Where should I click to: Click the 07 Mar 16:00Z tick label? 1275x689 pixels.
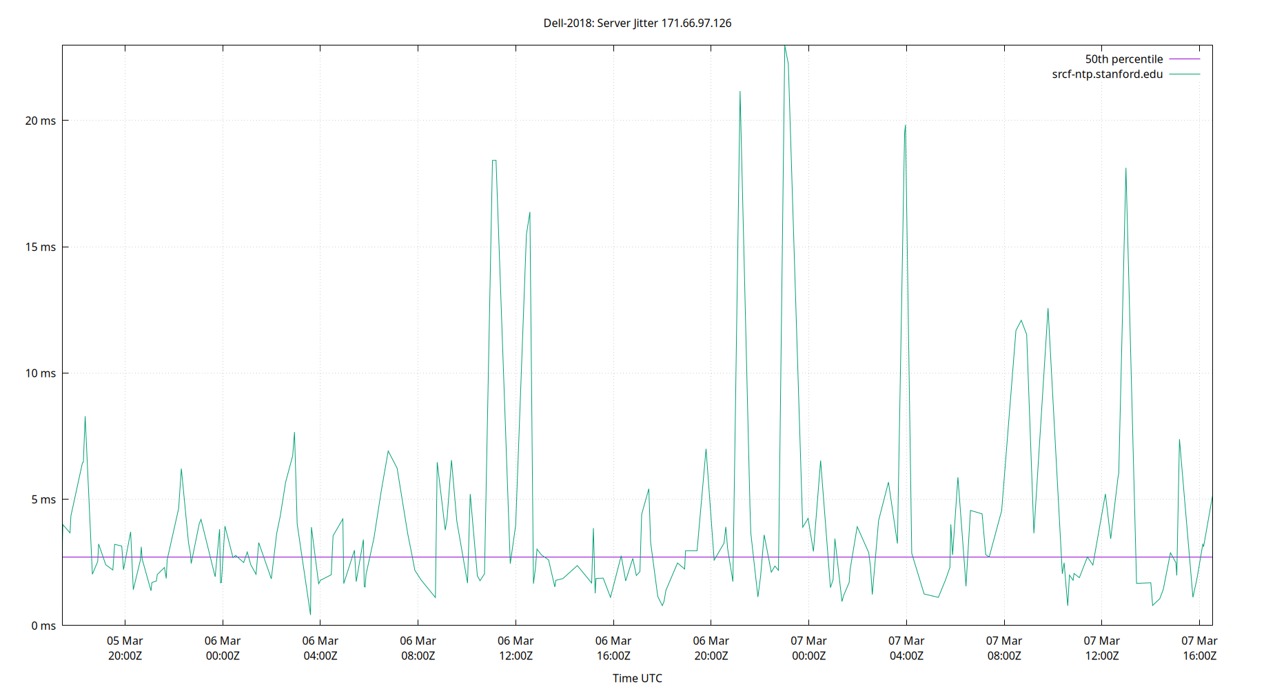point(1199,648)
